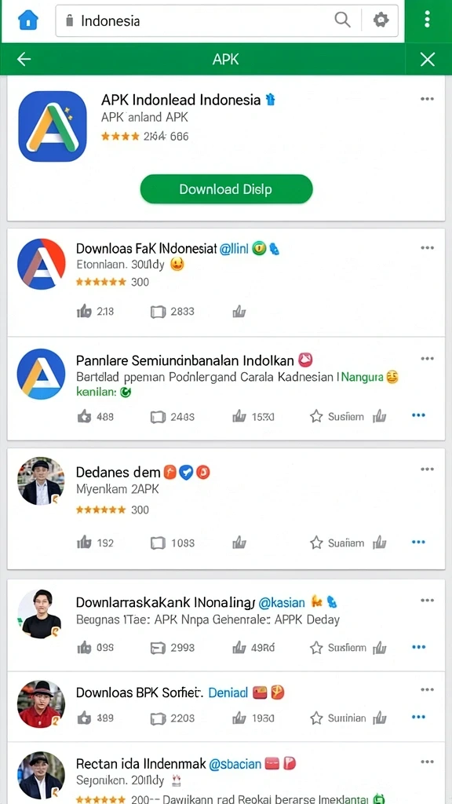Click the 49Rd thumbs counter on Downlarraskakank post
Screen dimensions: 452x804
(x=253, y=648)
